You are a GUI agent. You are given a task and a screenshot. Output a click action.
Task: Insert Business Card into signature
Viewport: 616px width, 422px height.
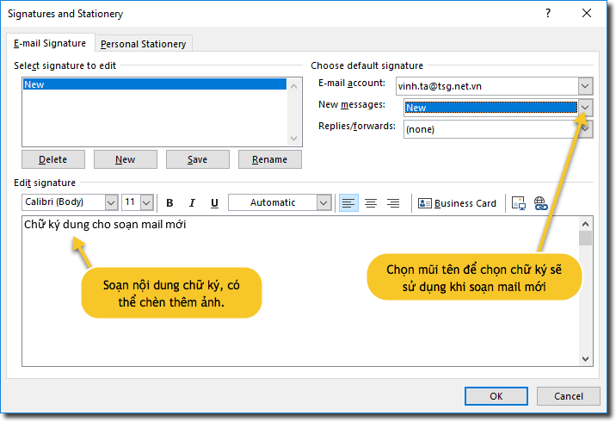pos(458,203)
